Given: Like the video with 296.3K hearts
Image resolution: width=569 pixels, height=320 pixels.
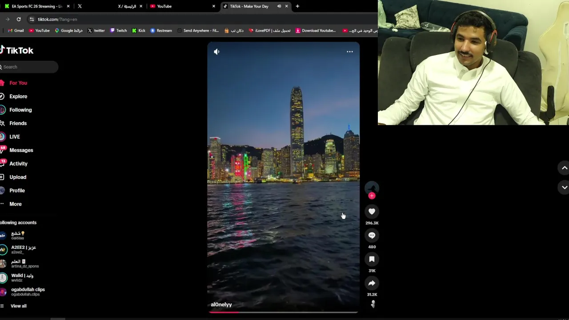Looking at the screenshot, I should pyautogui.click(x=372, y=212).
